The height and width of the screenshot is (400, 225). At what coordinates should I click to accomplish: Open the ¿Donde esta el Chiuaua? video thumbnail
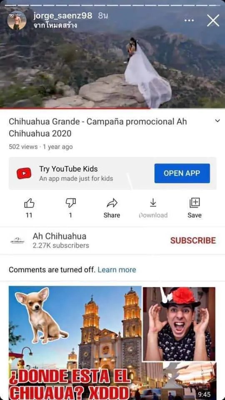[112, 343]
